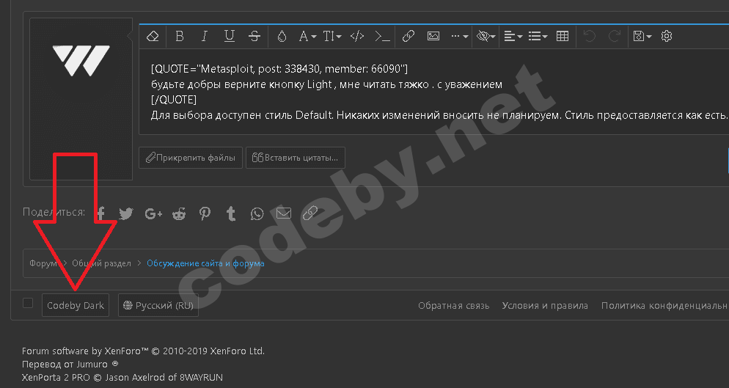This screenshot has height=388, width=729.
Task: Insert a table into the post
Action: point(563,36)
